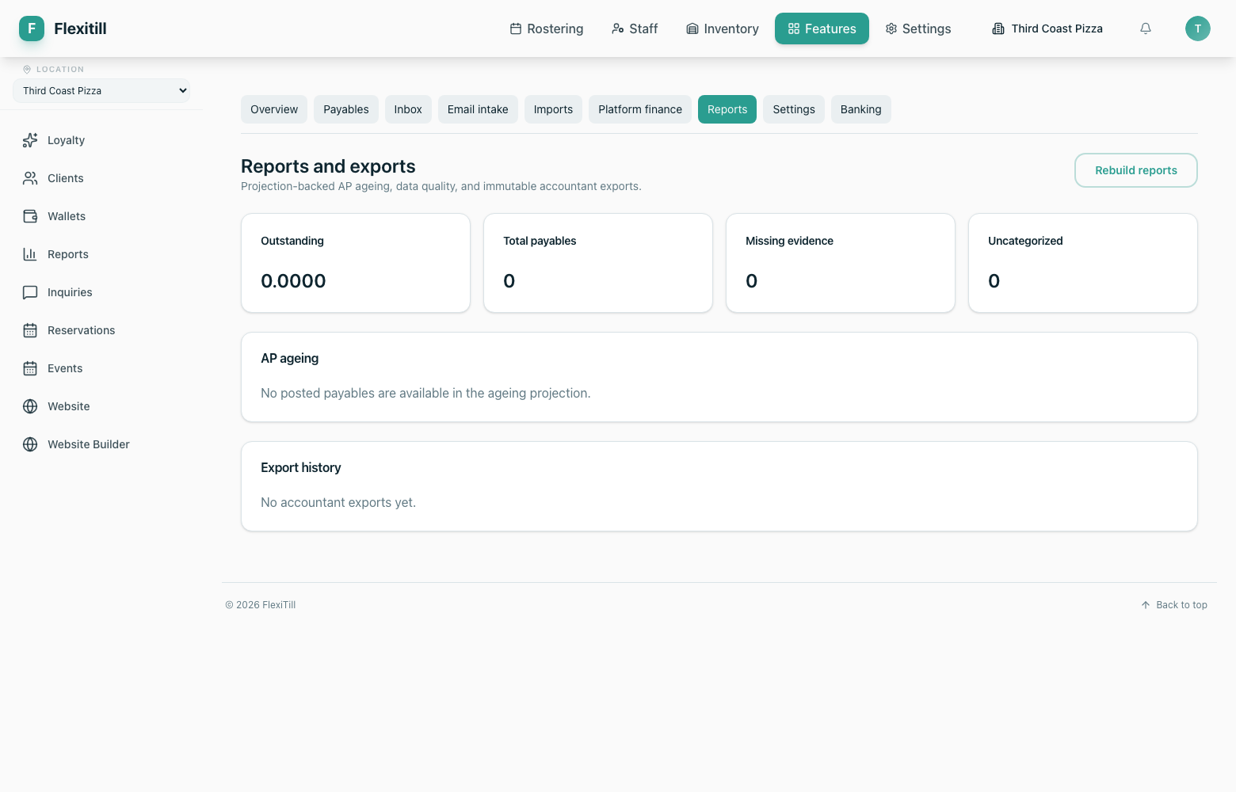Click the Website globe icon
1236x792 pixels.
(x=30, y=406)
